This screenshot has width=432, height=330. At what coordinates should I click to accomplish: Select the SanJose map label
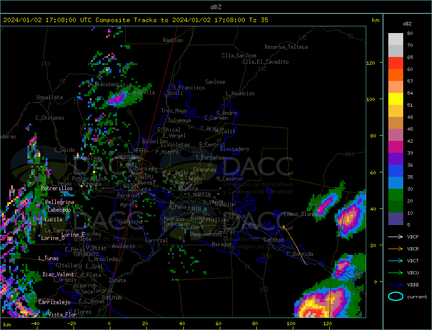click(215, 82)
